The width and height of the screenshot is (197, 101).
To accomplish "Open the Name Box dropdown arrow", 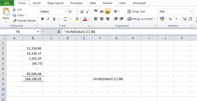I will tap(38, 32).
